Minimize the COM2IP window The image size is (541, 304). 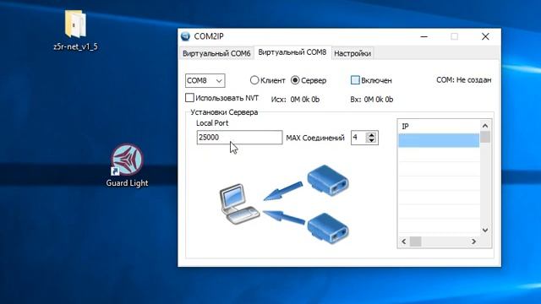(424, 36)
